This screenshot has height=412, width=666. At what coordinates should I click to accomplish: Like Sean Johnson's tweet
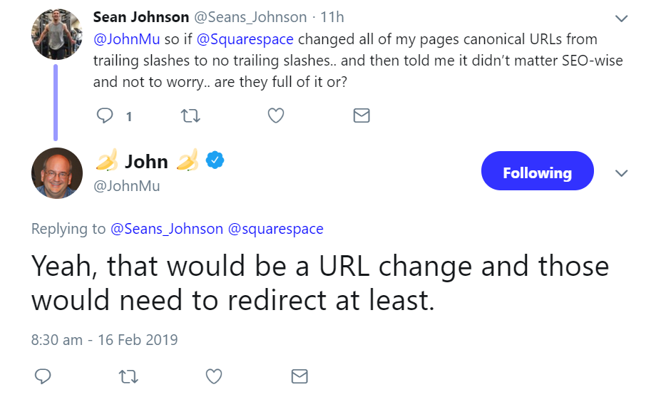pos(276,115)
